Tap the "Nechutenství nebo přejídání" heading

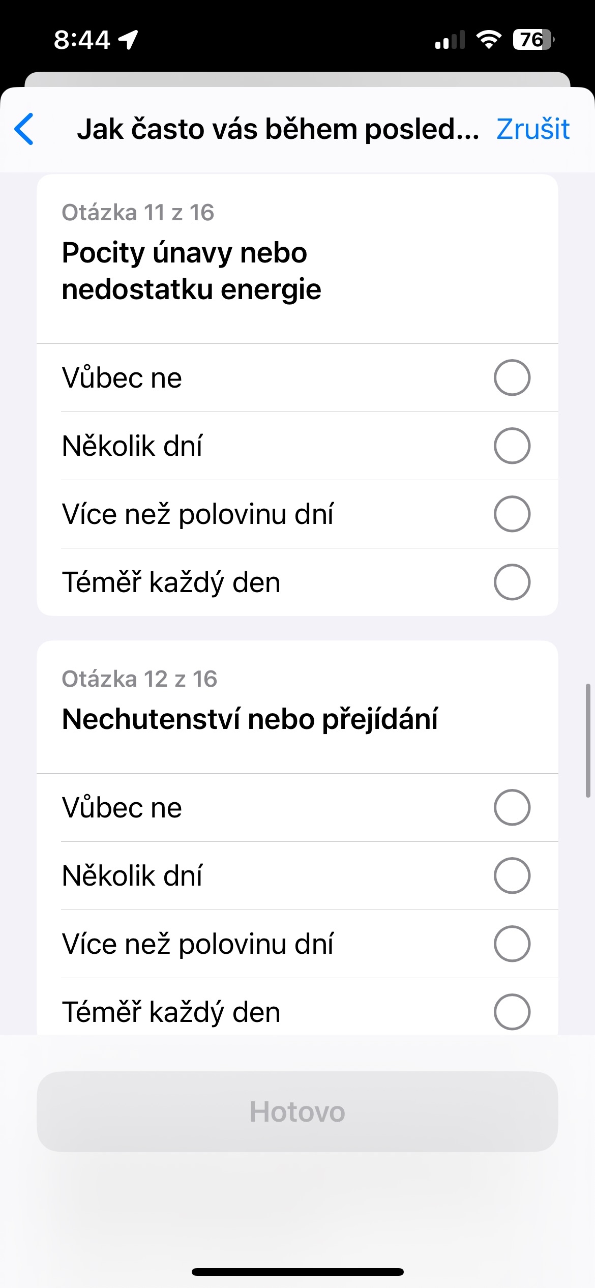pyautogui.click(x=249, y=719)
